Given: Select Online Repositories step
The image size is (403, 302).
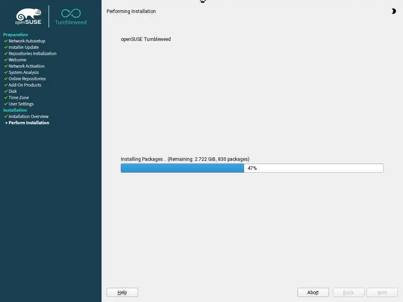Looking at the screenshot, I should coord(27,79).
